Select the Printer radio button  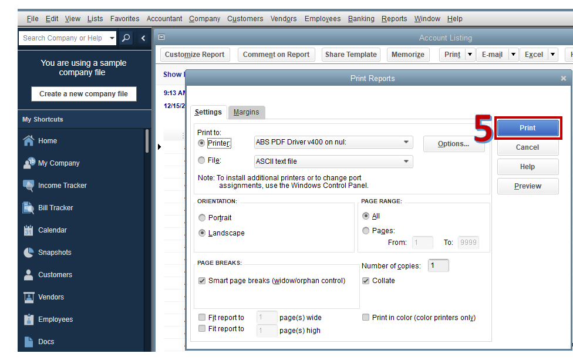[201, 143]
